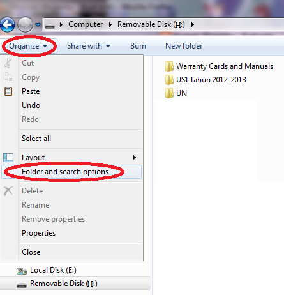Click the grey Forward navigation arrow
Screen dimensions: 284x295
click(25, 25)
